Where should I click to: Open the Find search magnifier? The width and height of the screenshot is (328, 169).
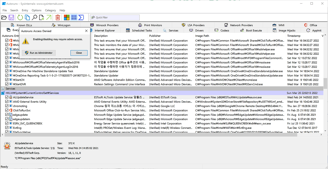point(34,17)
